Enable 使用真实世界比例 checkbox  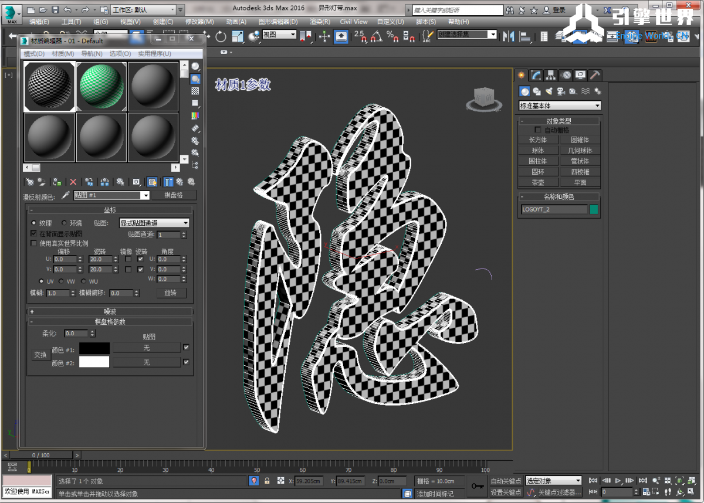[x=33, y=243]
